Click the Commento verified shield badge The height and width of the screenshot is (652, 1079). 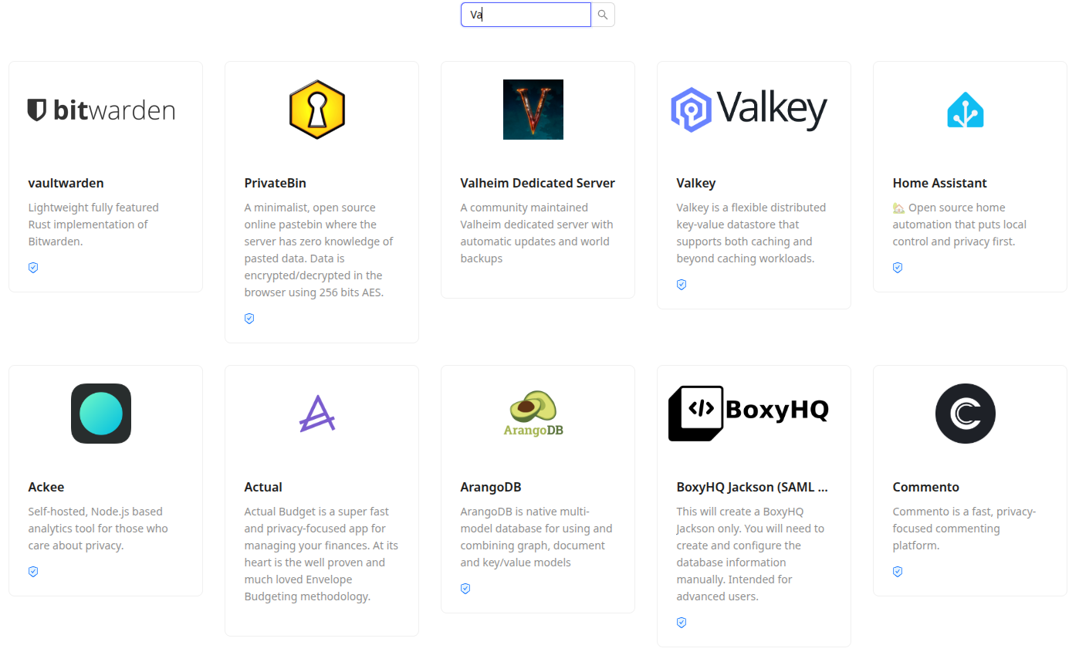tap(898, 572)
